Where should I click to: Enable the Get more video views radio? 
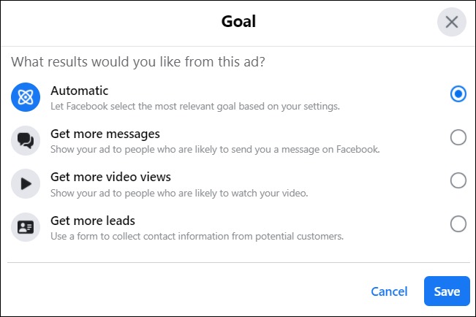458,180
